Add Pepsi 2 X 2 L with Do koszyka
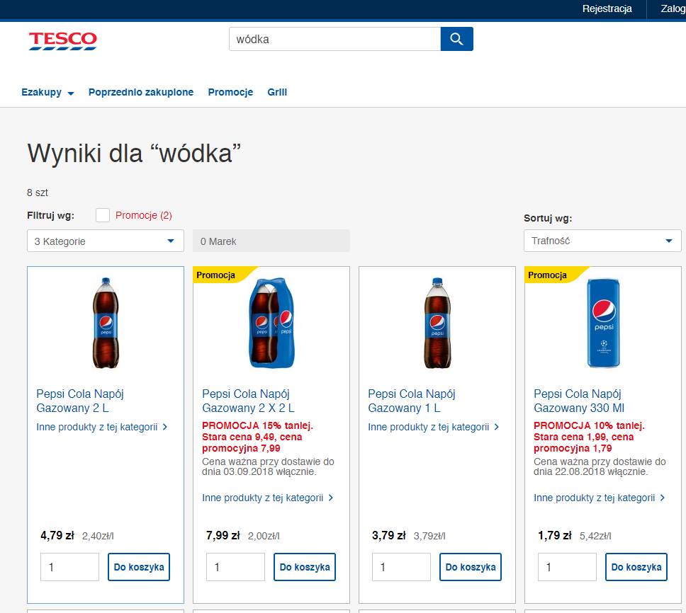Viewport: 686px width, 613px height. 305,567
